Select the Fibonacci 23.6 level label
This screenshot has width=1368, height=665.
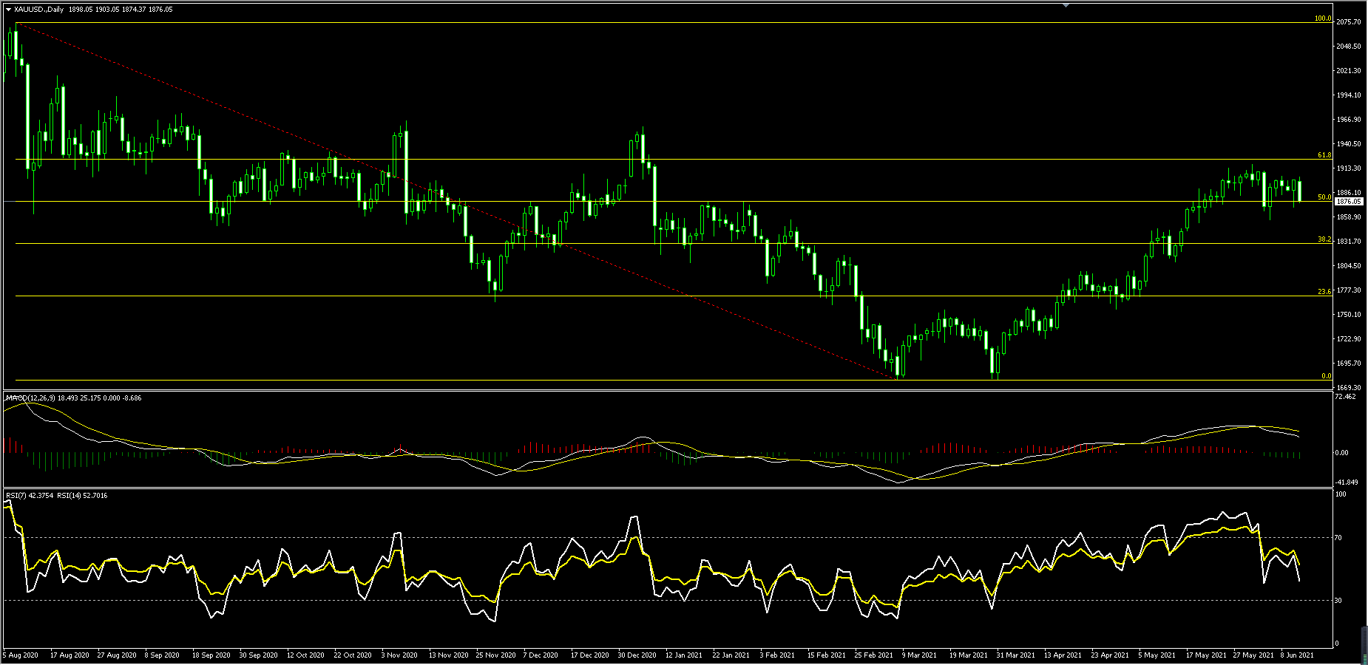click(1324, 292)
